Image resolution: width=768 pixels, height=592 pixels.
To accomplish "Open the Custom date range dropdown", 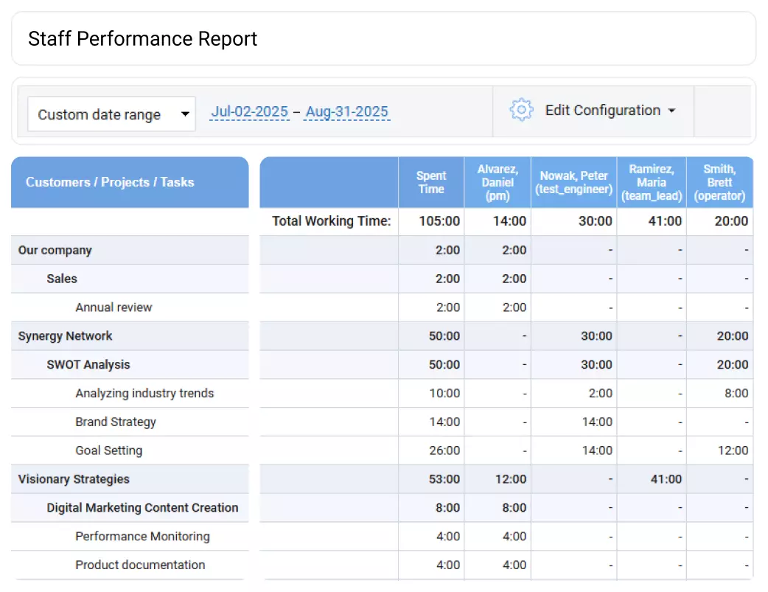I will (x=112, y=114).
